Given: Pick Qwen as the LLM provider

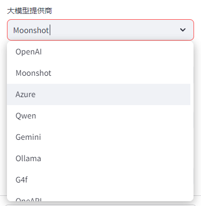Looking at the screenshot, I should click(98, 116).
